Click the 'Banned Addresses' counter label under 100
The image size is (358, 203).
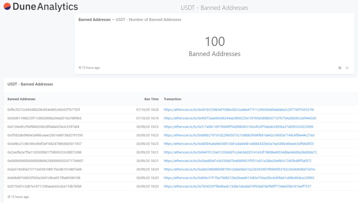215,54
